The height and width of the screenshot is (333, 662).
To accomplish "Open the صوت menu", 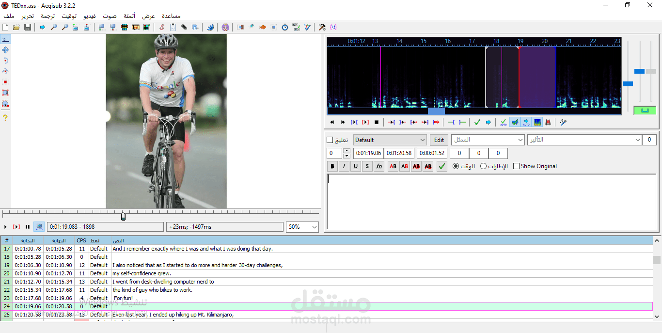I will click(x=110, y=16).
